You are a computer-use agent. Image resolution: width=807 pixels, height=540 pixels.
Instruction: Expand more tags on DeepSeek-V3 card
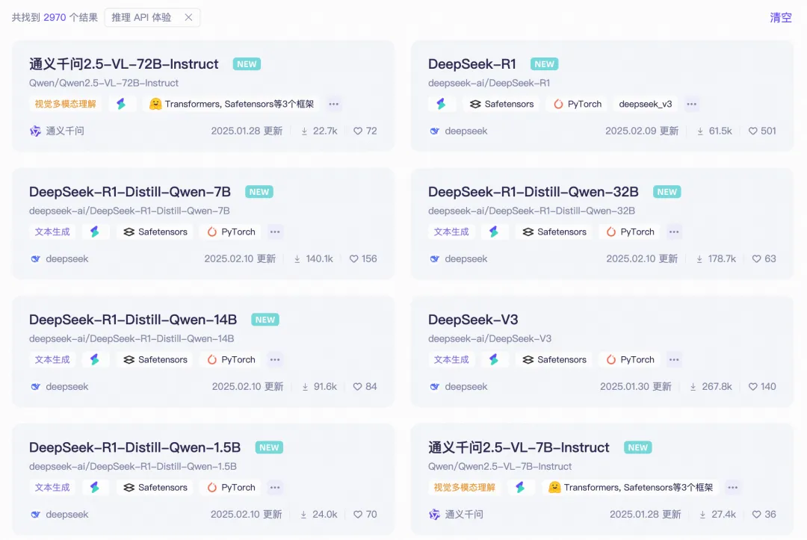(x=674, y=359)
